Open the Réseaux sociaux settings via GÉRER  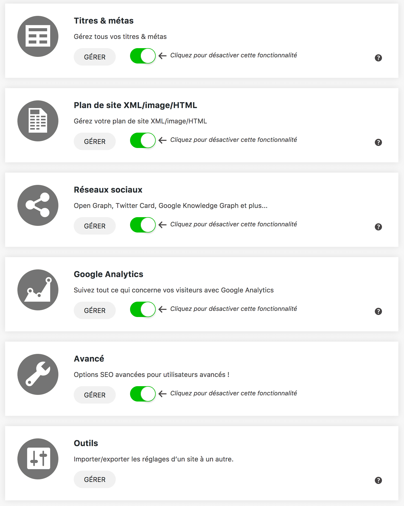click(x=94, y=226)
